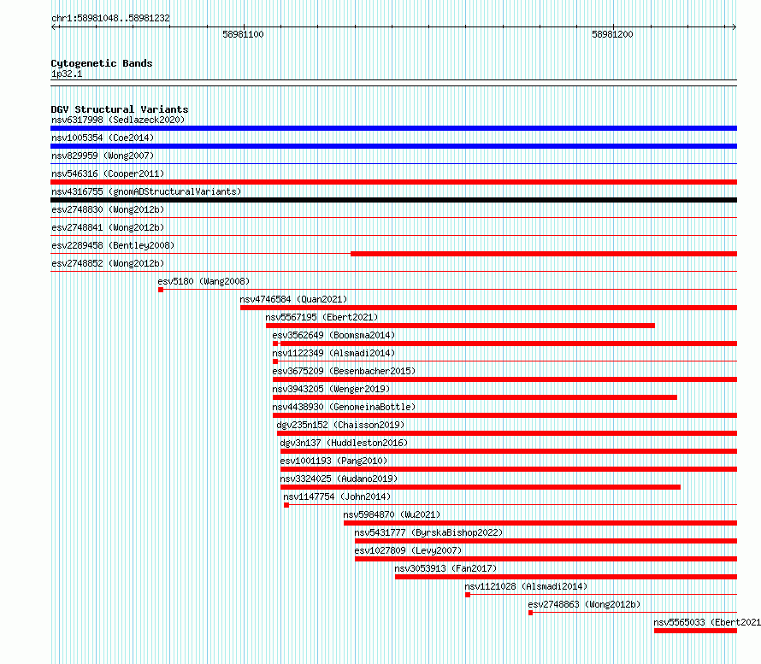Viewport: 761px width, 664px height.
Task: Click nsv3053913 (Fan2017) label
Action: point(446,568)
